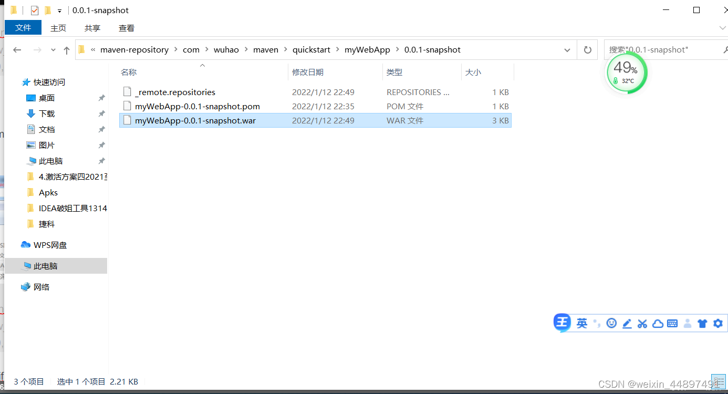Click the pin icon beside 桌面
This screenshot has height=394, width=728.
(x=101, y=98)
